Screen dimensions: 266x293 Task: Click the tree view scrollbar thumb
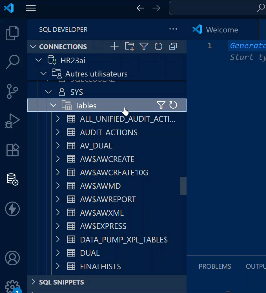tap(183, 186)
